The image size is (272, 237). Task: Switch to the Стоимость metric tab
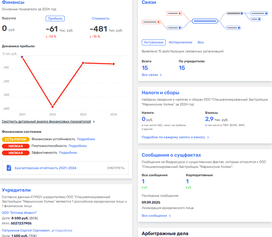100,18
